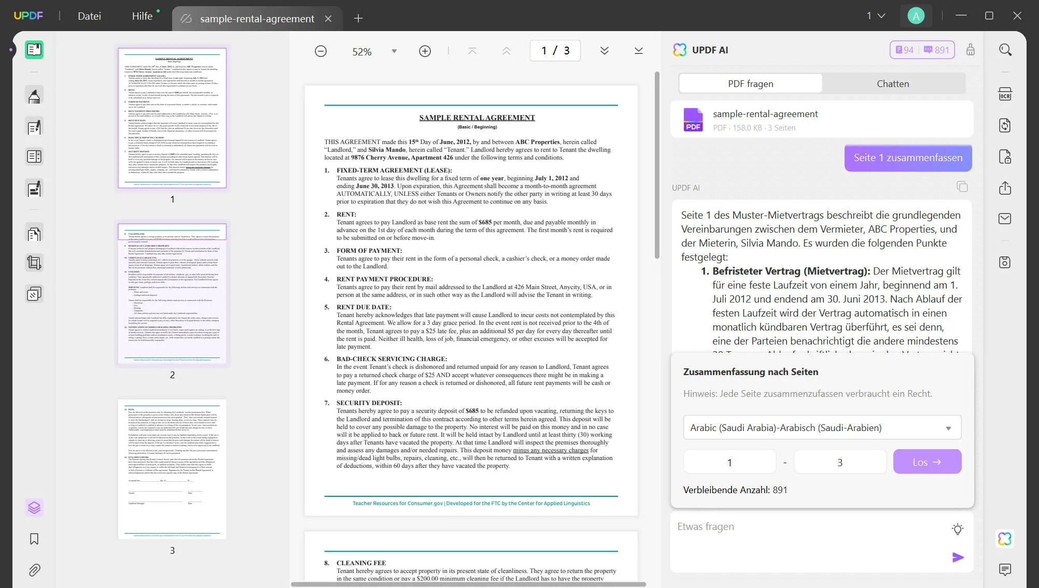Open the share/export icon in the right sidebar
This screenshot has width=1039, height=588.
click(x=1005, y=188)
